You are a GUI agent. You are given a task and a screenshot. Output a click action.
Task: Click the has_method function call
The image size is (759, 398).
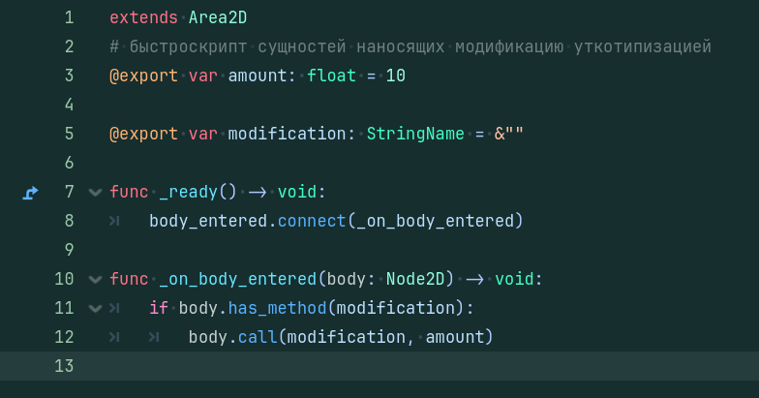pos(277,308)
